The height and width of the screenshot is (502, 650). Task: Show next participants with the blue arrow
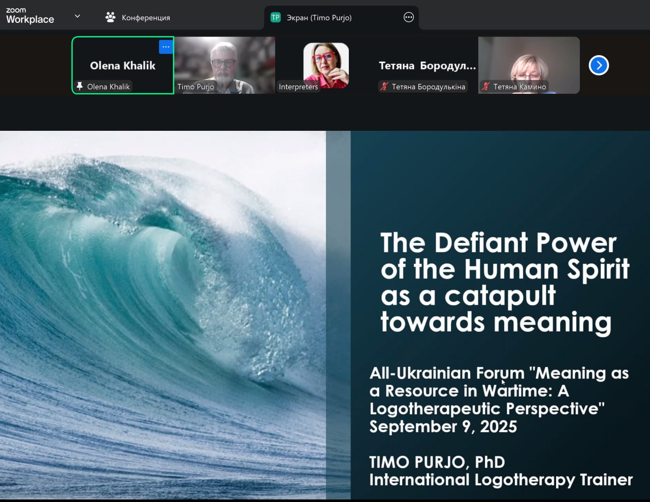click(x=599, y=65)
